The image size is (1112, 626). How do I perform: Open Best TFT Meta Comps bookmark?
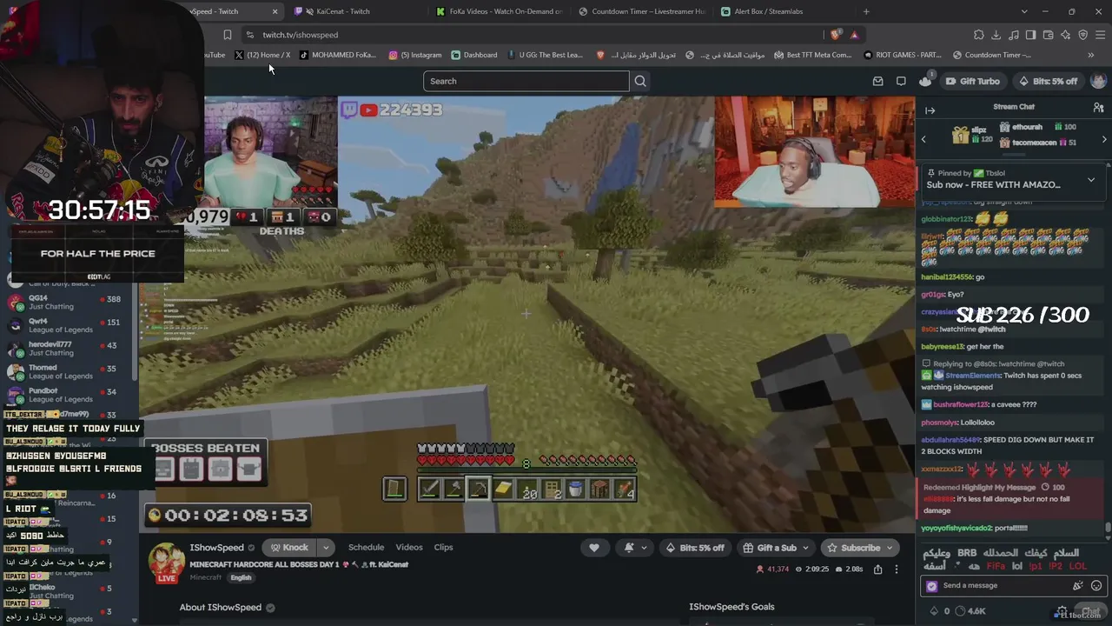point(812,55)
